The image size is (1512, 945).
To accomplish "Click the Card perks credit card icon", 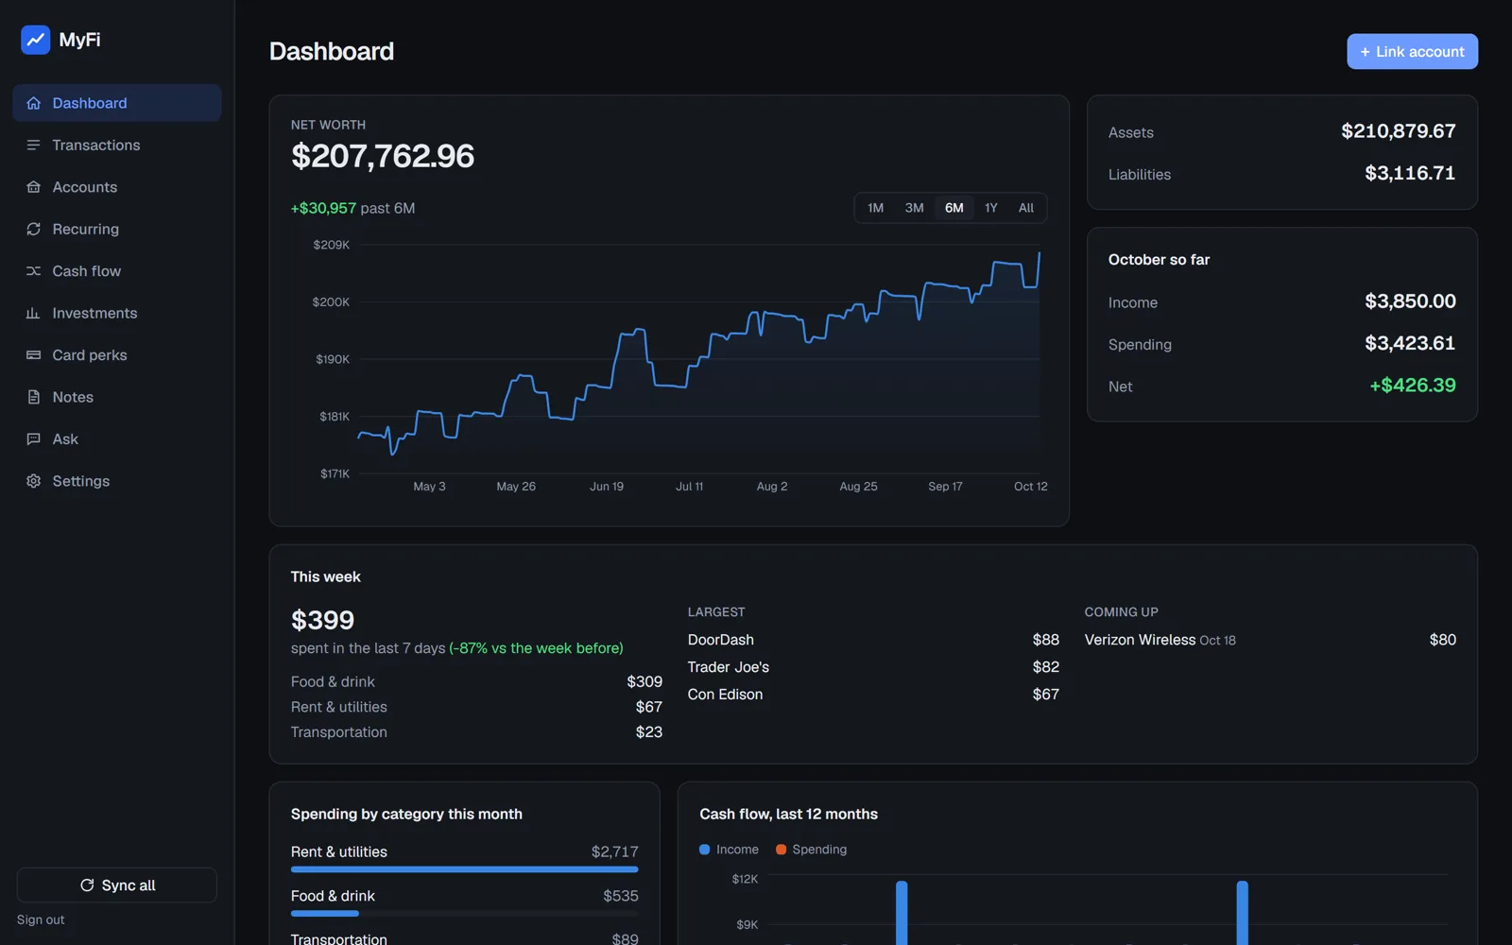I will pos(34,355).
